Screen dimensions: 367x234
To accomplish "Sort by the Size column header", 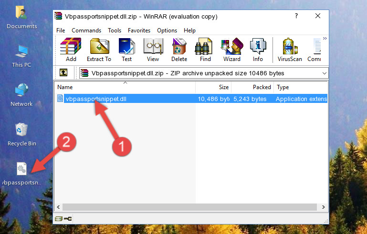I will (x=213, y=87).
